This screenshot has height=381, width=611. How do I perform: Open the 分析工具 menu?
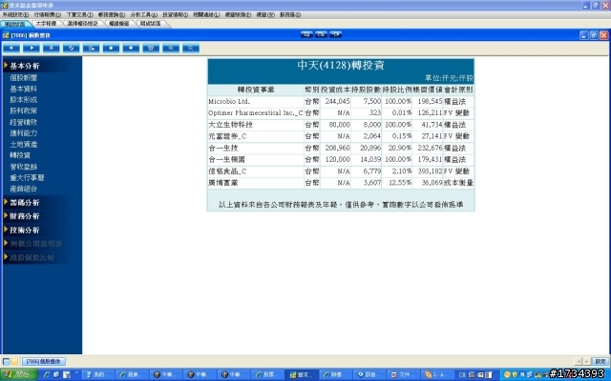pos(144,15)
